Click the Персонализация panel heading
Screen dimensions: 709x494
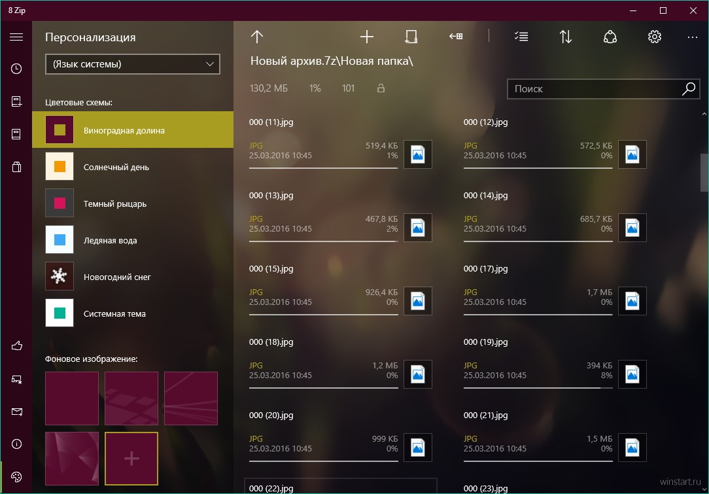pos(90,37)
